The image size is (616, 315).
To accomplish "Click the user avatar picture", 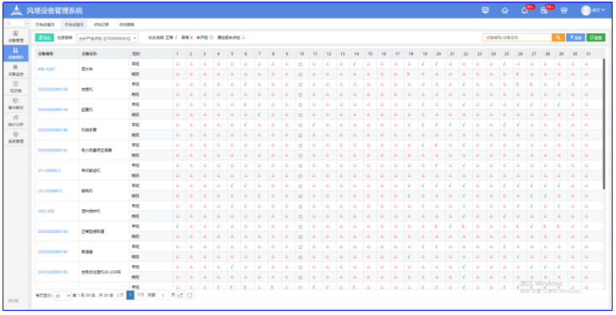I will tap(586, 10).
